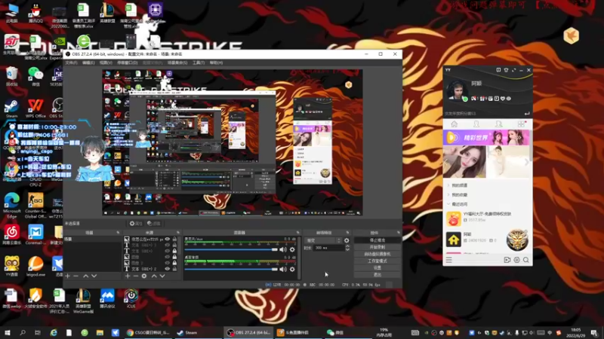Click 开始录制 to start recording
The width and height of the screenshot is (604, 339).
pyautogui.click(x=377, y=247)
